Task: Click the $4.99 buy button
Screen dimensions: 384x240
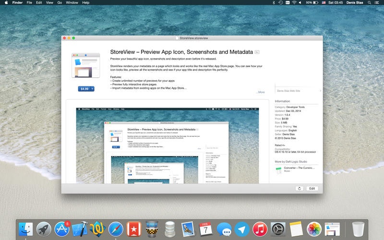Action: click(x=84, y=89)
